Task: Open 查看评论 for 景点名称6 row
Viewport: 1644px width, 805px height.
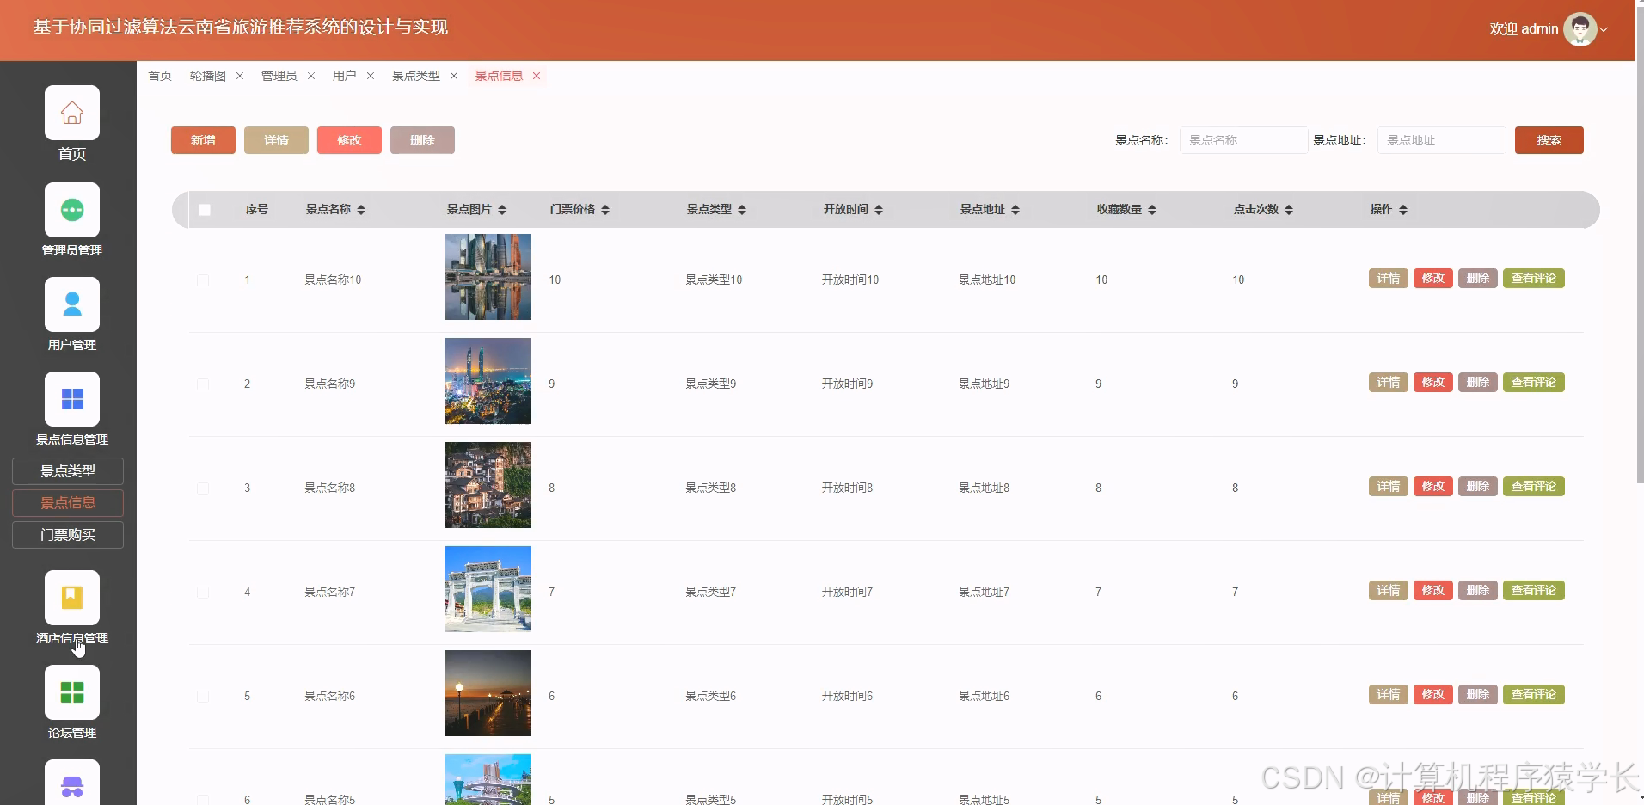Action: pos(1534,695)
